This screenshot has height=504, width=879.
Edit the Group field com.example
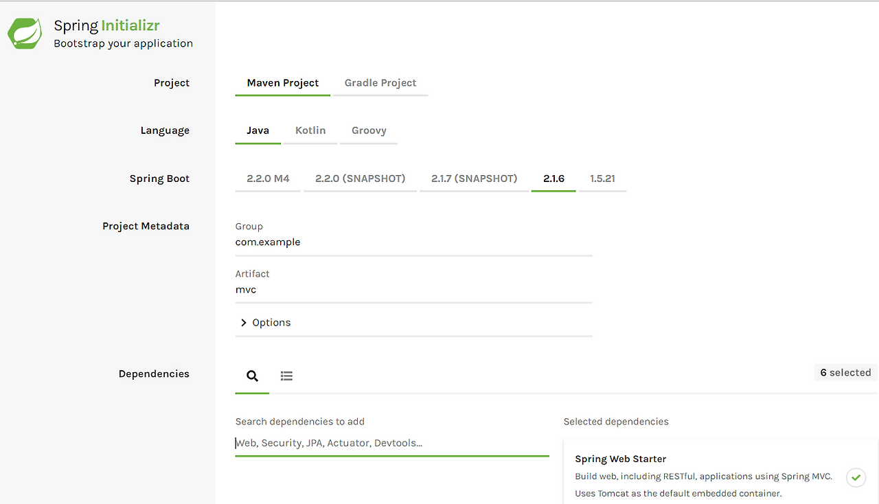(413, 242)
